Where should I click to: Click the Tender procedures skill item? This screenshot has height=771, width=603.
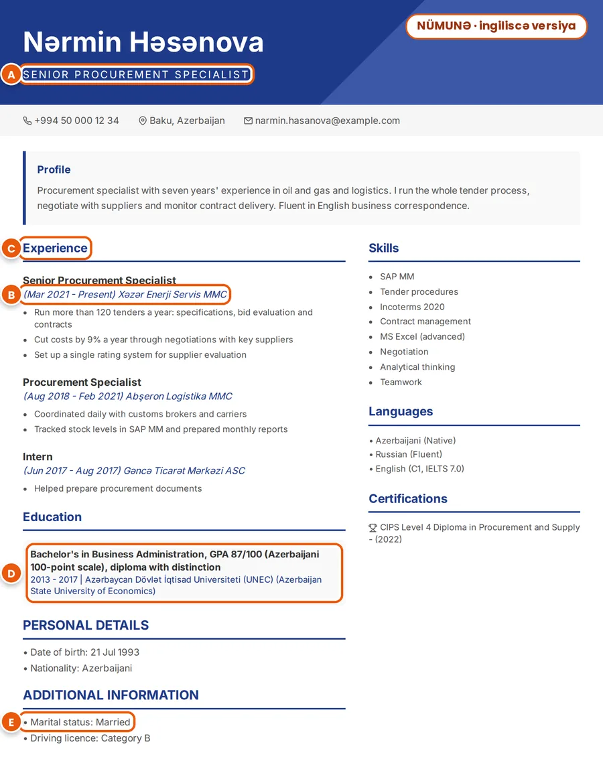pos(419,292)
